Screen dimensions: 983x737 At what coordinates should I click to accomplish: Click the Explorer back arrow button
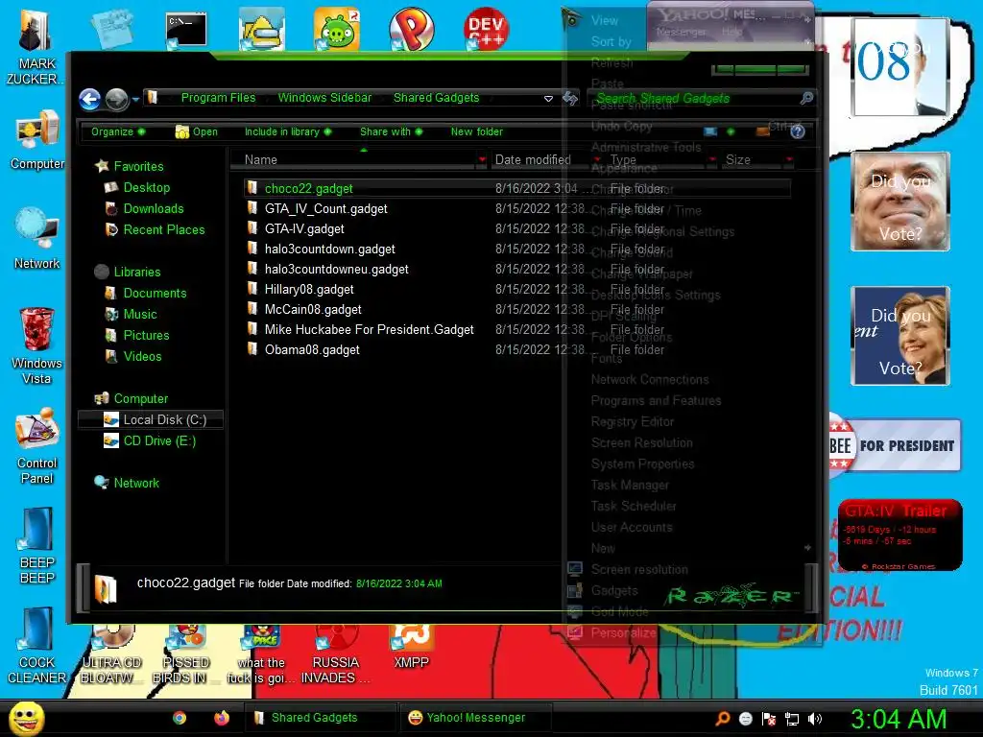(89, 99)
